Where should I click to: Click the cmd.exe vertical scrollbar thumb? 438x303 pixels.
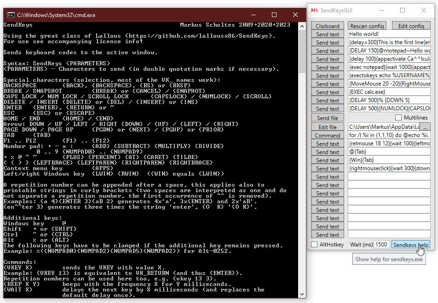302,51
